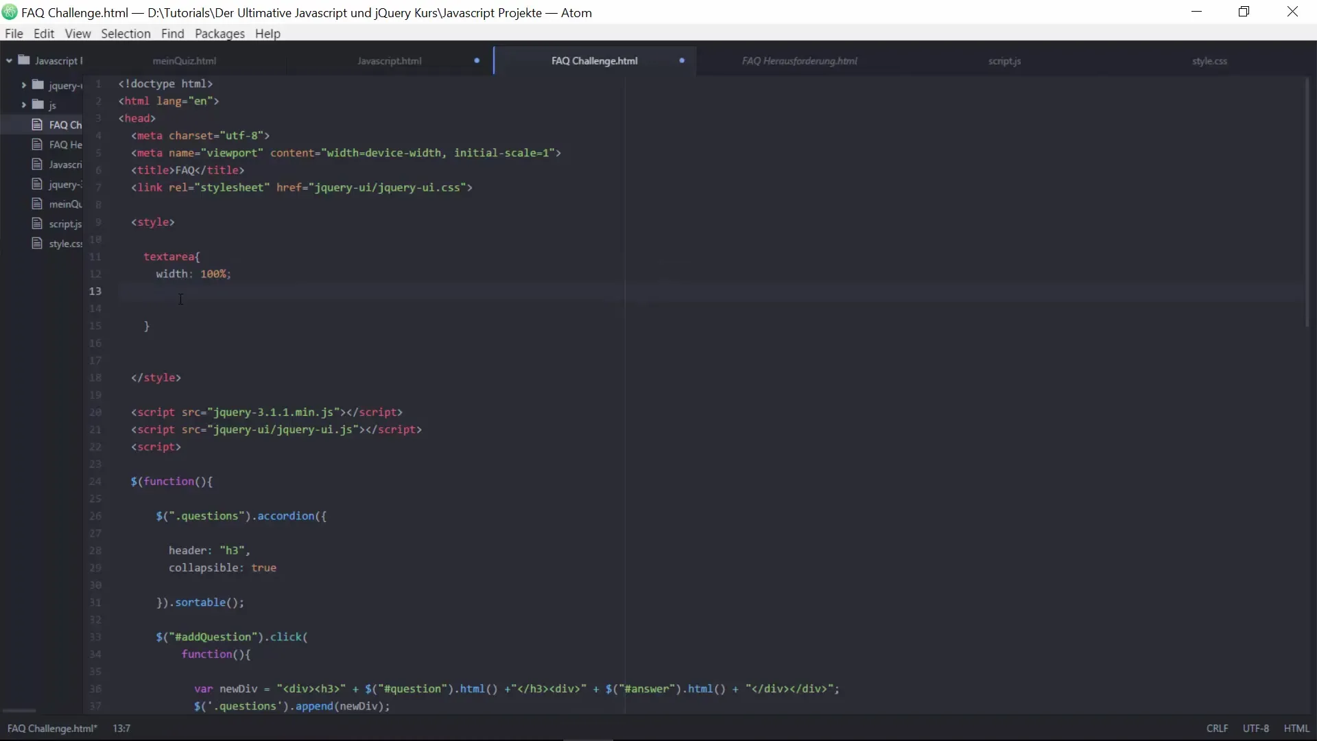1317x741 pixels.
Task: Click 'collapsible: true' in the code
Action: point(222,568)
